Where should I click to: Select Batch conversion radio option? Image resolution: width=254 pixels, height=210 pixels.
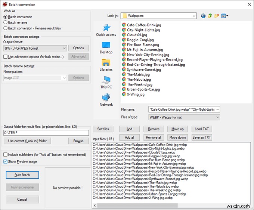click(5, 17)
